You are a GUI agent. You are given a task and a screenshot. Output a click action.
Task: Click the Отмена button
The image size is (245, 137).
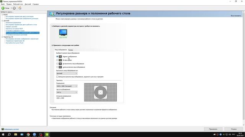pos(234,129)
